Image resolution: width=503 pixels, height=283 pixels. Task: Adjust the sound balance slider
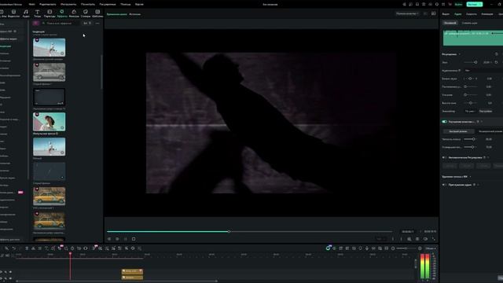470,79
